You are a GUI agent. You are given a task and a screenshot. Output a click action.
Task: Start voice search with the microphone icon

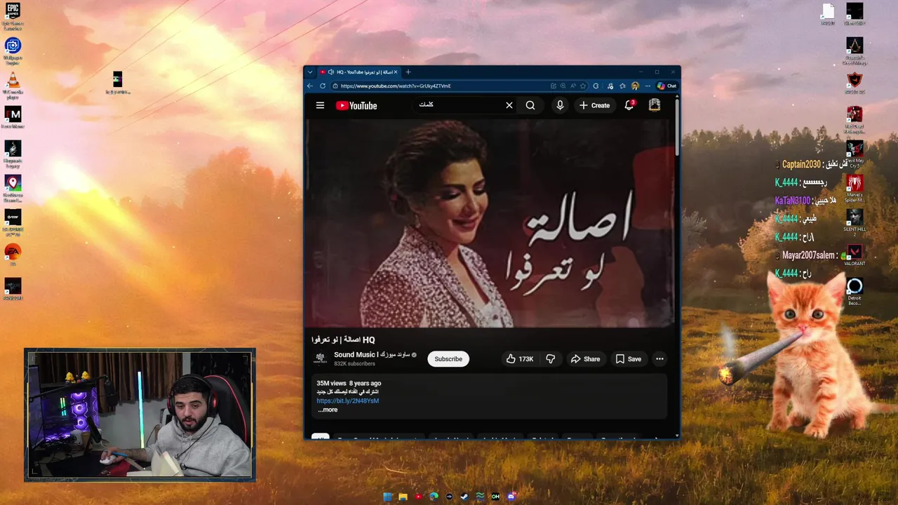click(560, 105)
